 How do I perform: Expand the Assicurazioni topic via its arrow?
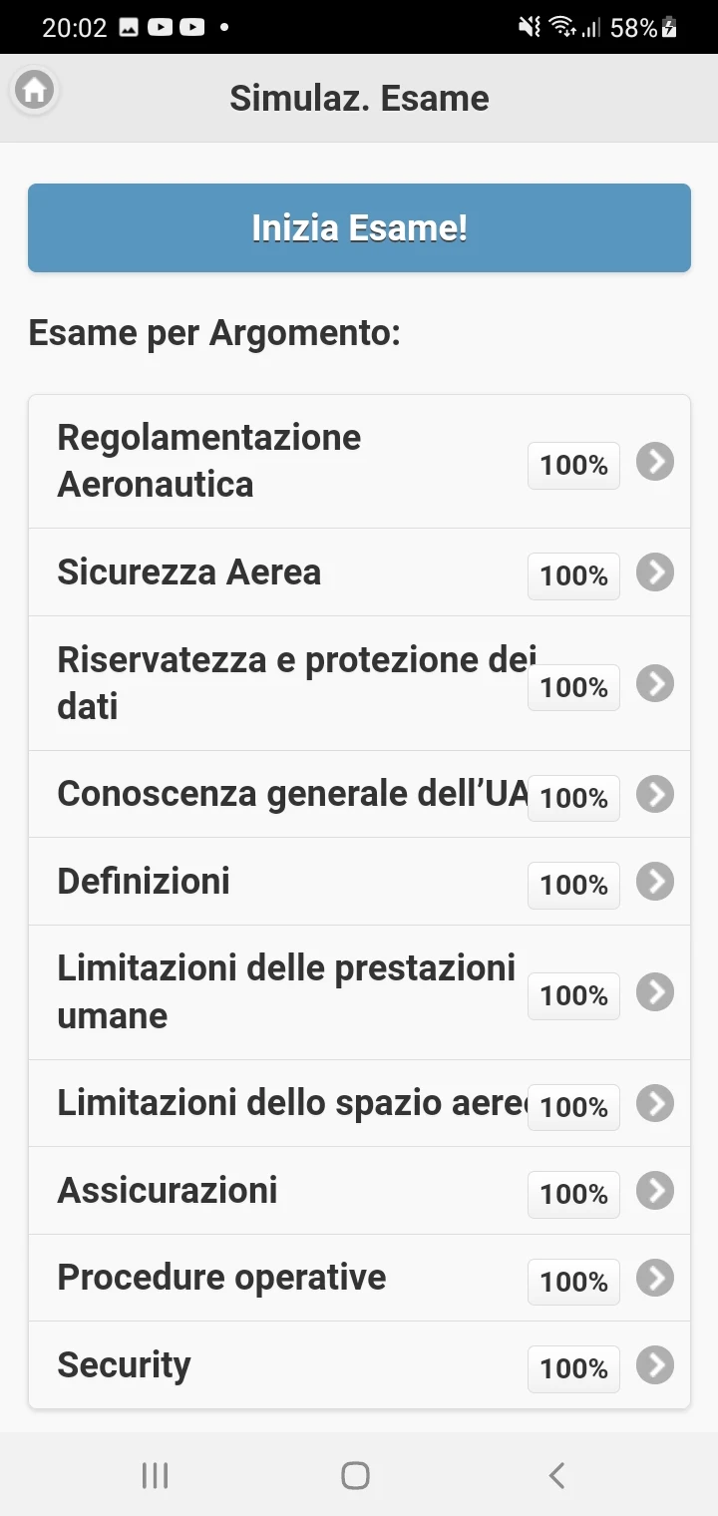tap(655, 1191)
